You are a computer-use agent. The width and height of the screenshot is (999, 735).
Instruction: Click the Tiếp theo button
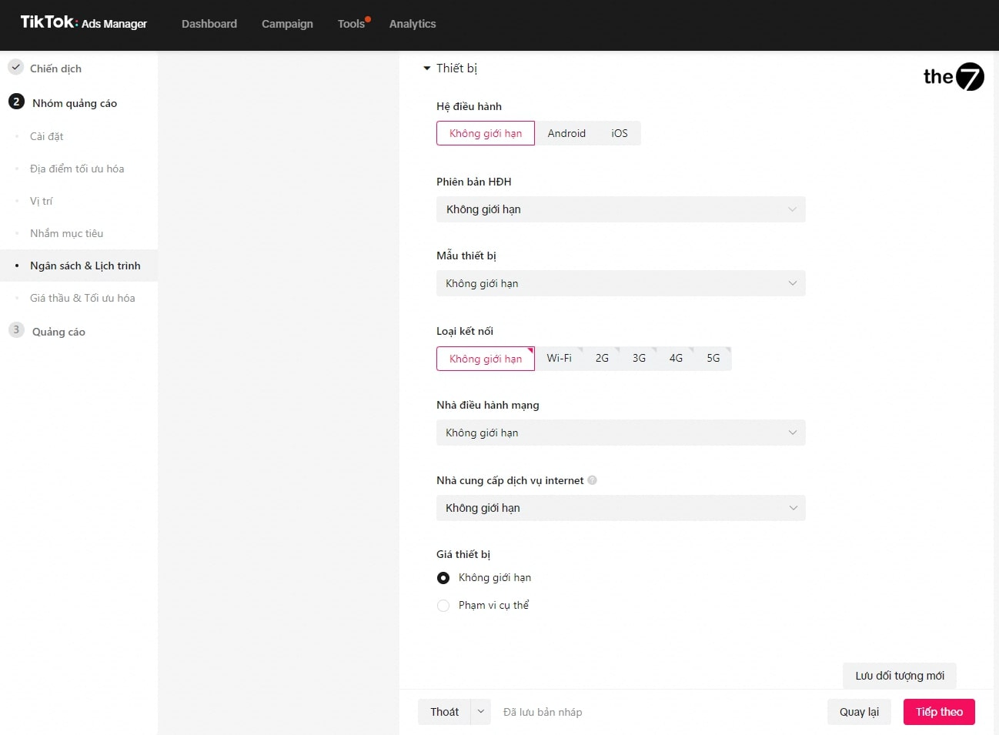[938, 712]
